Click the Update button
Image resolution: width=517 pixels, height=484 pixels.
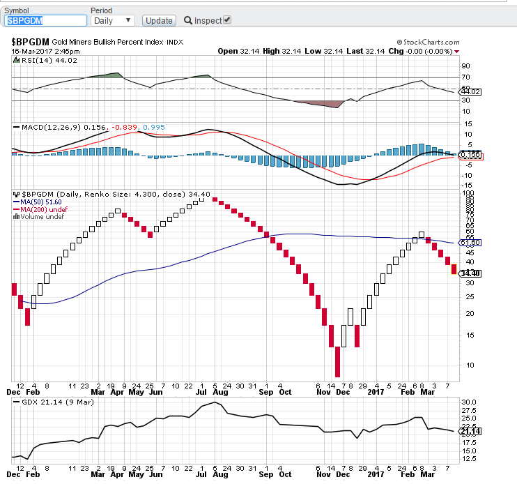click(x=159, y=21)
